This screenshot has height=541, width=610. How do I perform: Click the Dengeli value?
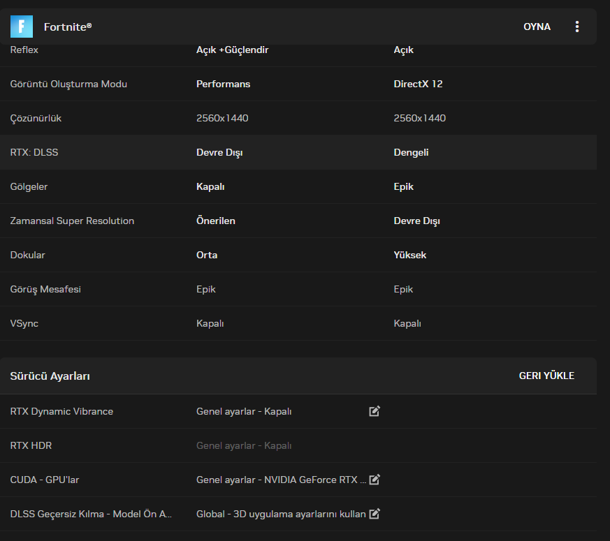click(x=411, y=152)
